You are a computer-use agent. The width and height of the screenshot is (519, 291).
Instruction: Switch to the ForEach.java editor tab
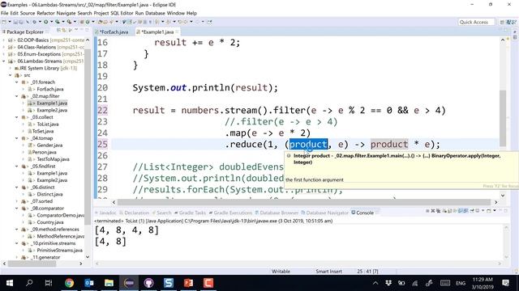click(x=114, y=32)
